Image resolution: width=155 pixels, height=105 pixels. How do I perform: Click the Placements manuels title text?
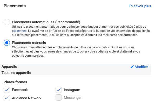pyautogui.click(x=29, y=43)
